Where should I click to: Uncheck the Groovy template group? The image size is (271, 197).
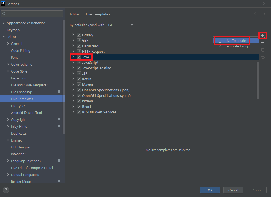pyautogui.click(x=79, y=35)
